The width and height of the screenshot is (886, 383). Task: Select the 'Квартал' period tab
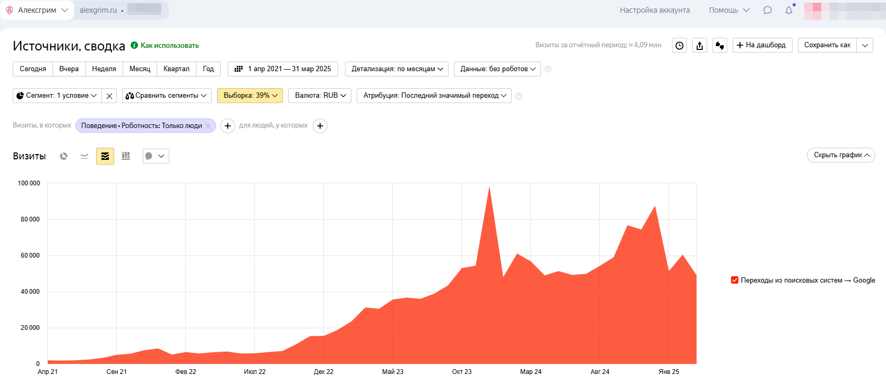click(x=176, y=69)
